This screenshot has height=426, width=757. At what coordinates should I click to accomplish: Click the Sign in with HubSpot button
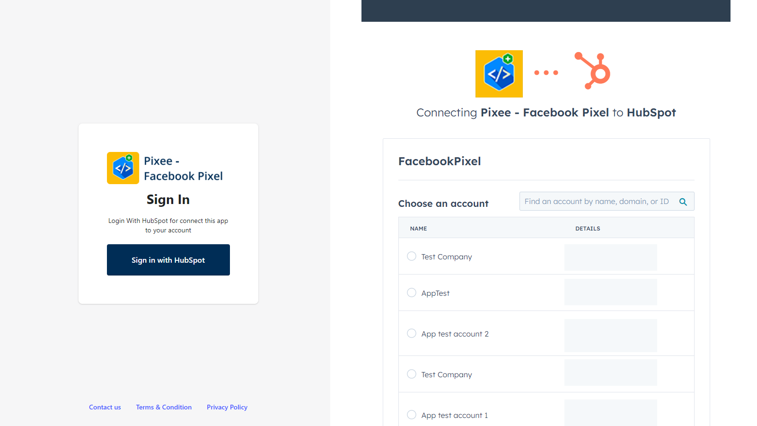click(168, 260)
